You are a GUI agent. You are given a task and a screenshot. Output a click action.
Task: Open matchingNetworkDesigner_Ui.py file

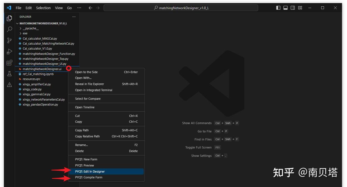click(47, 64)
